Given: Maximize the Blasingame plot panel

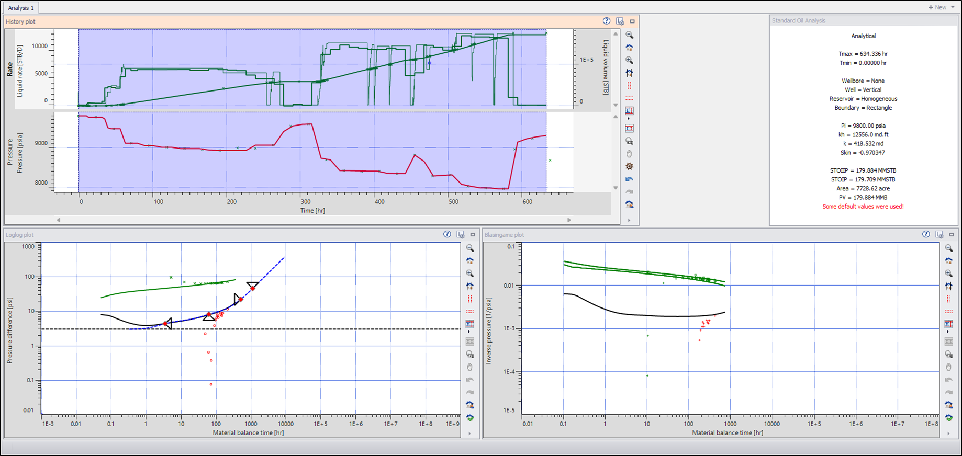Looking at the screenshot, I should pyautogui.click(x=952, y=235).
